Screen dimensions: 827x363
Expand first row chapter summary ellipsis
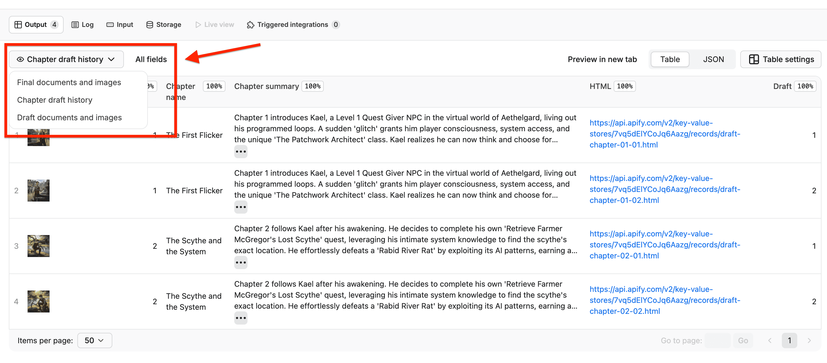click(x=240, y=152)
